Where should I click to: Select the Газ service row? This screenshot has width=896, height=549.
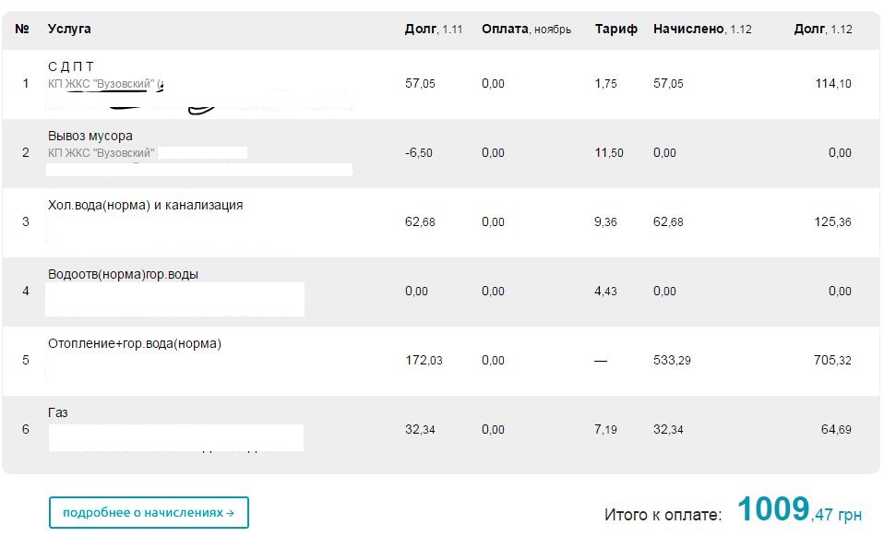point(440,430)
